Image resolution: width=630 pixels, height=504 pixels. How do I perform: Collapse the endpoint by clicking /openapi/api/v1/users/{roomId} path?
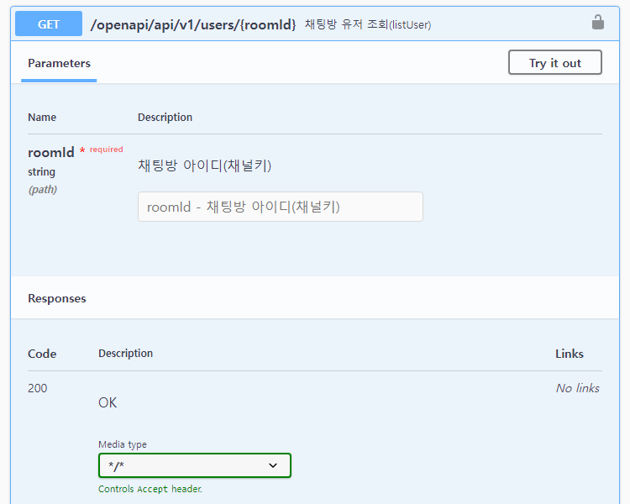coord(193,25)
